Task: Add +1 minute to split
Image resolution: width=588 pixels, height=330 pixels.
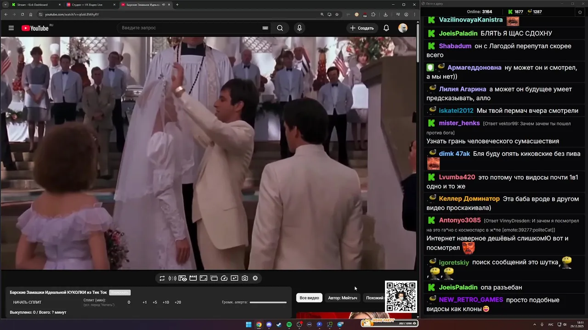Action: [145, 302]
